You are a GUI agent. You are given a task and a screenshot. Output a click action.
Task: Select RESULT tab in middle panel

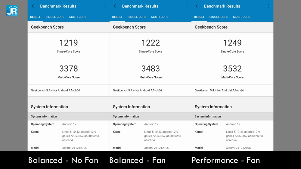click(117, 17)
